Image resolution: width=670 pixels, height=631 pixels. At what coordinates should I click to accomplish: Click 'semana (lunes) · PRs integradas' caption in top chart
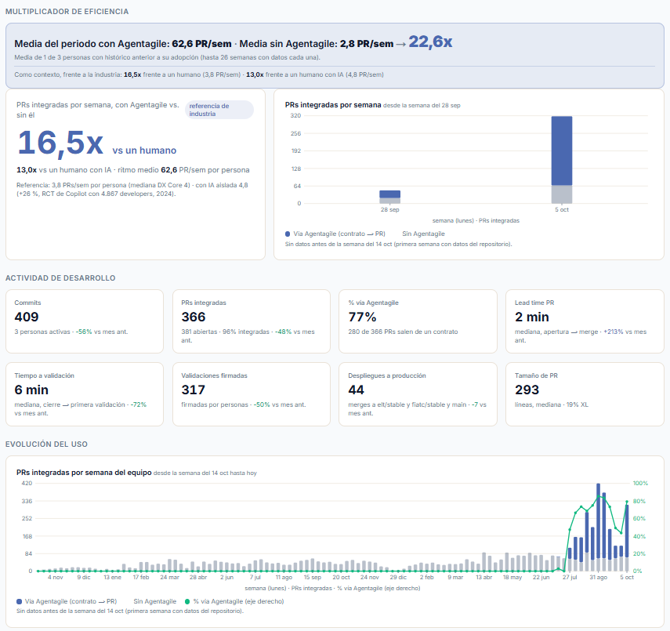point(476,220)
